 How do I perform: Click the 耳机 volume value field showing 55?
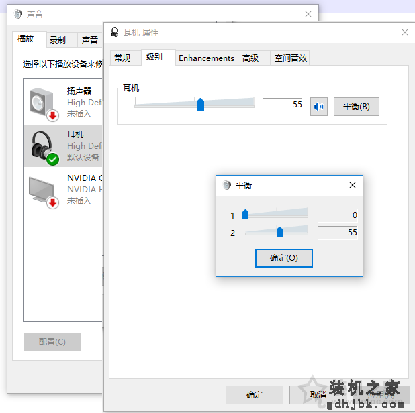pyautogui.click(x=283, y=105)
